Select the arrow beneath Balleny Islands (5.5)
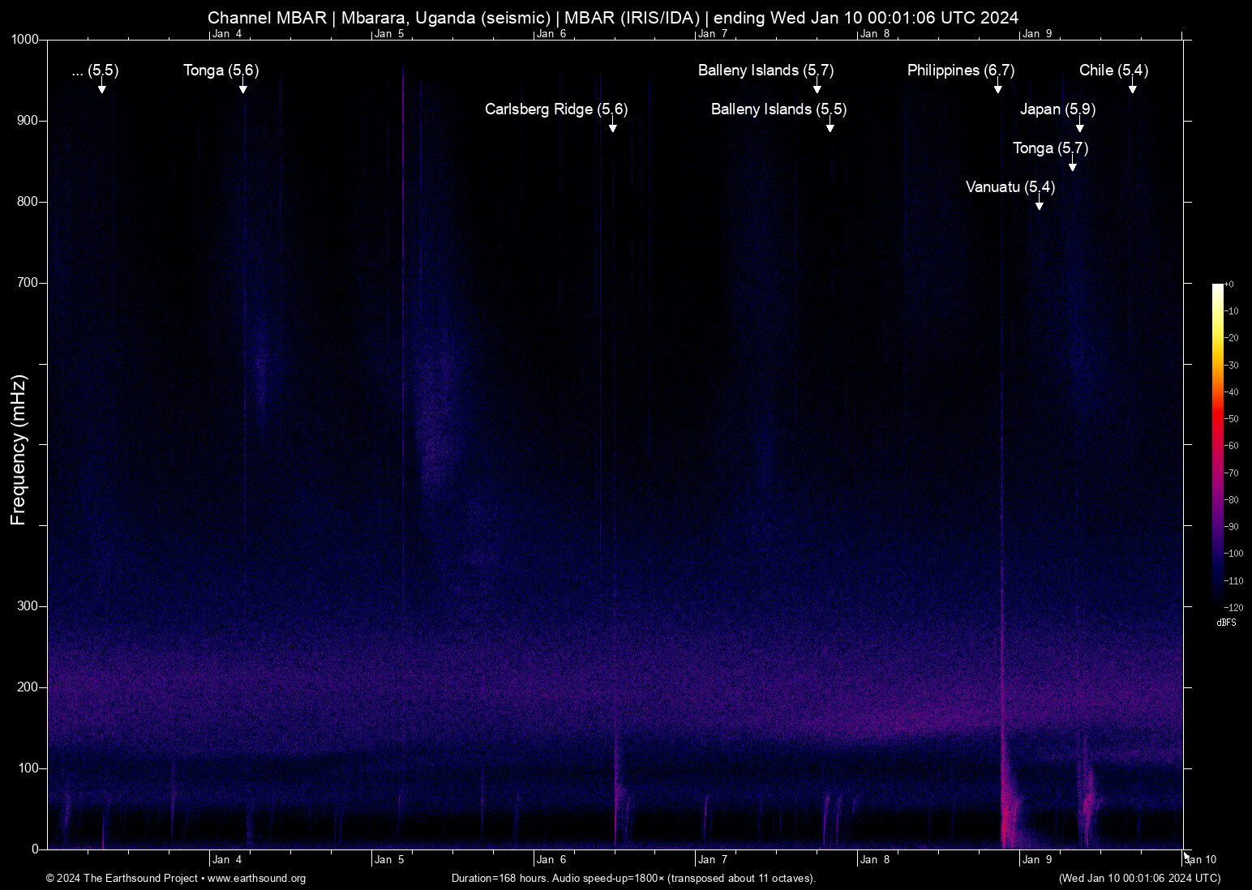The height and width of the screenshot is (890, 1252). coord(830,127)
